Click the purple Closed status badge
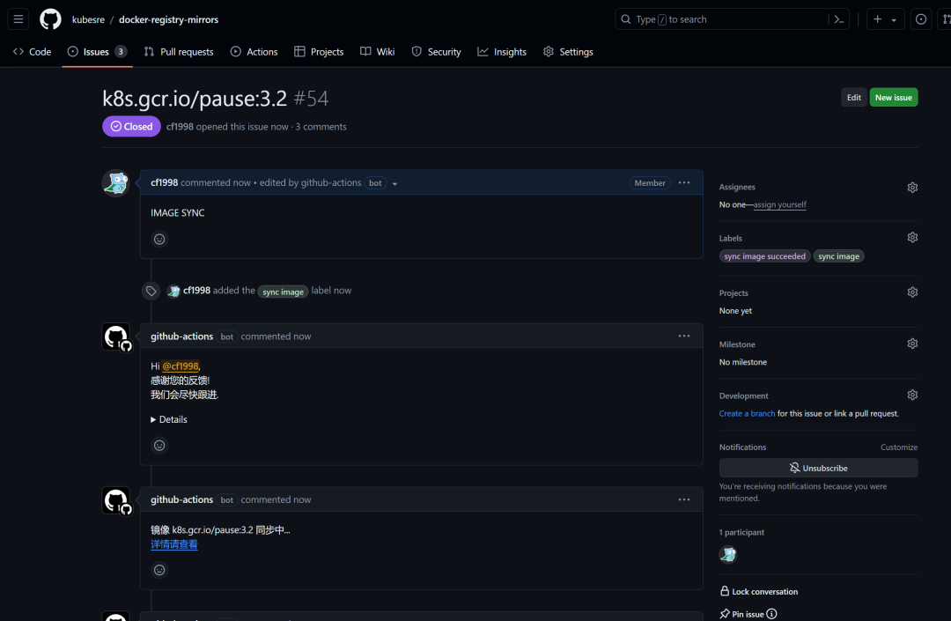 (131, 126)
